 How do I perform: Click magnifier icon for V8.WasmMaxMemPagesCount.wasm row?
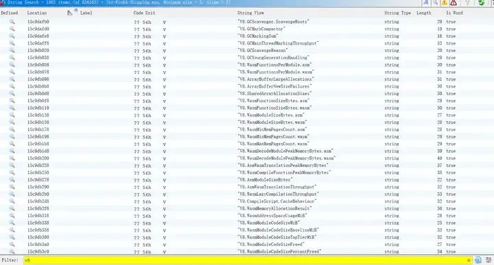tap(12, 144)
